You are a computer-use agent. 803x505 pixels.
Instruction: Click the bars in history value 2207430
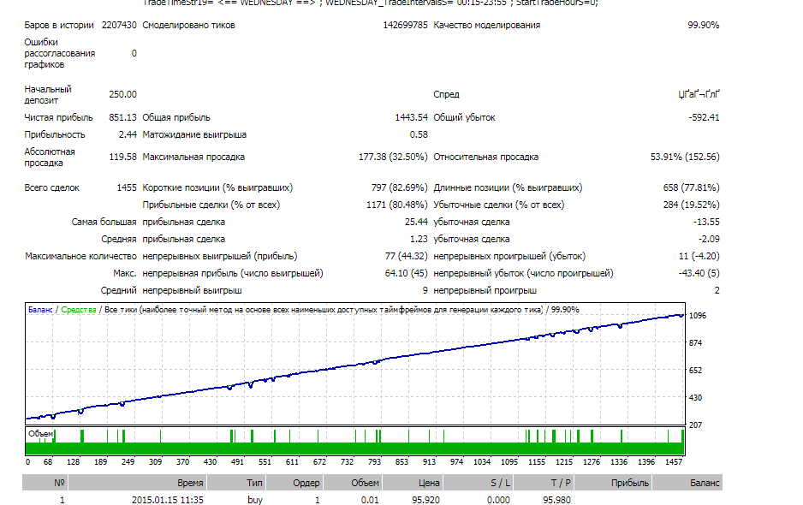pyautogui.click(x=119, y=25)
